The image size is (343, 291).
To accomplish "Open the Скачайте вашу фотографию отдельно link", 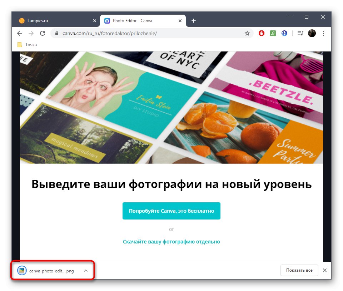I will point(171,242).
